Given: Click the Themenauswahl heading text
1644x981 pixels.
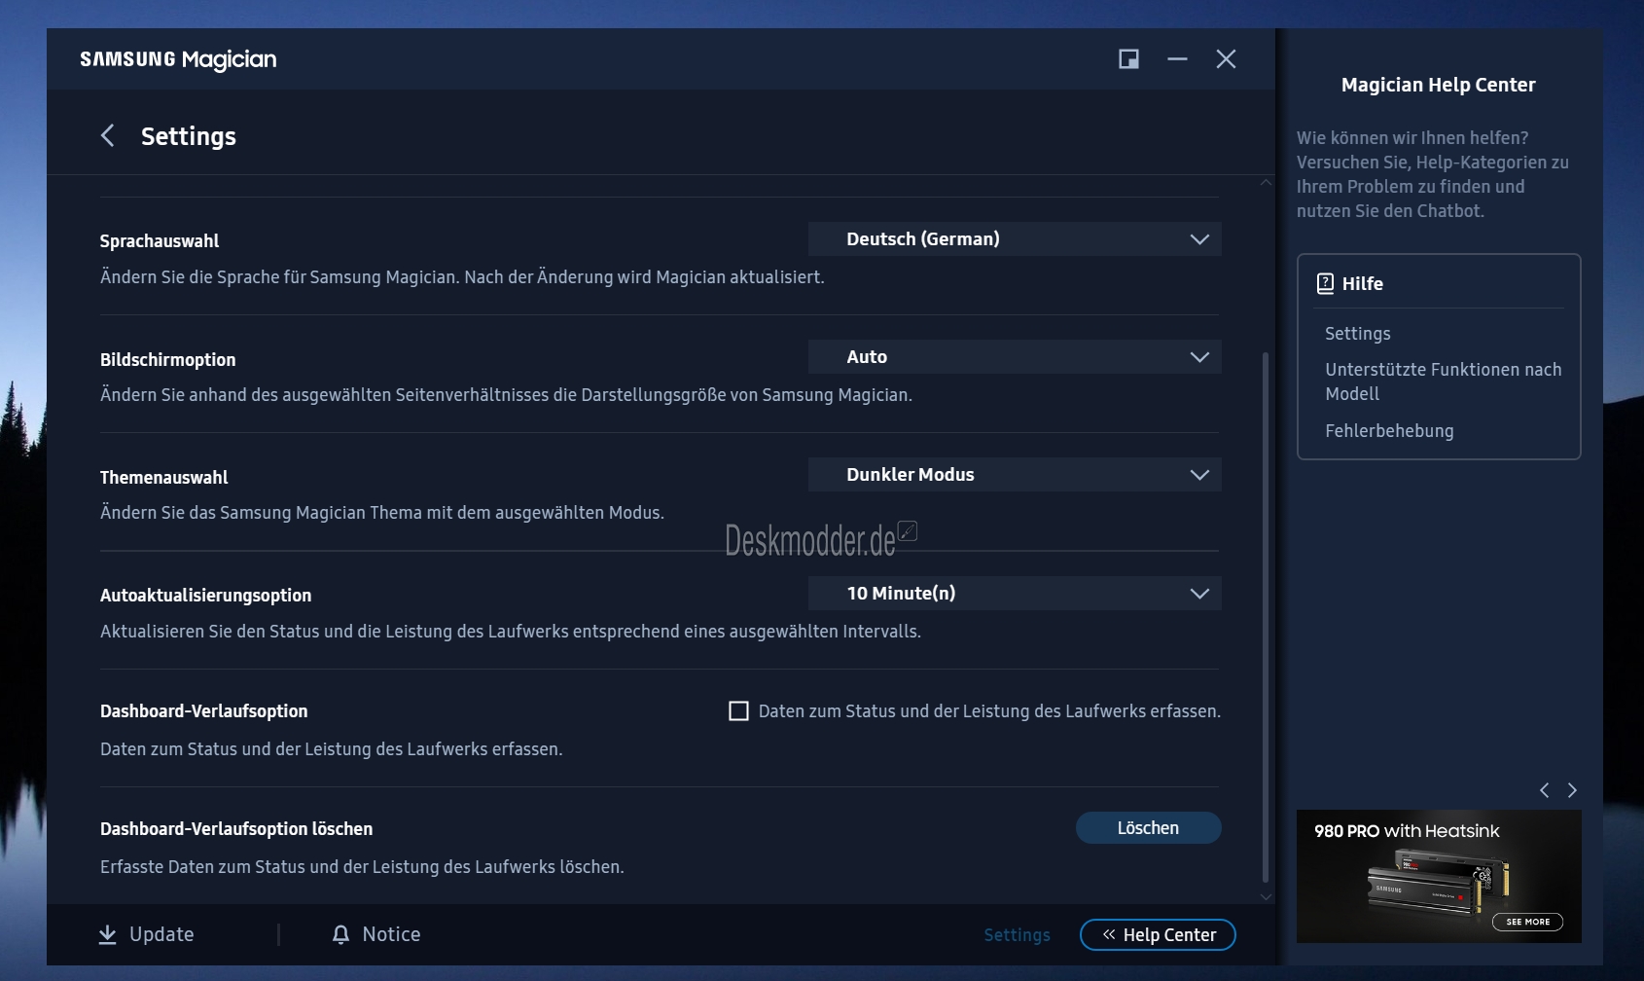Looking at the screenshot, I should tap(163, 478).
